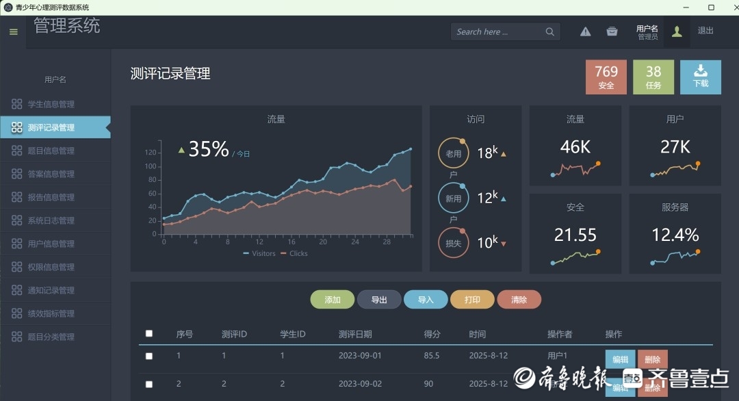This screenshot has width=739, height=401.
Task: Toggle the hamburger sidebar menu icon
Action: click(x=13, y=32)
